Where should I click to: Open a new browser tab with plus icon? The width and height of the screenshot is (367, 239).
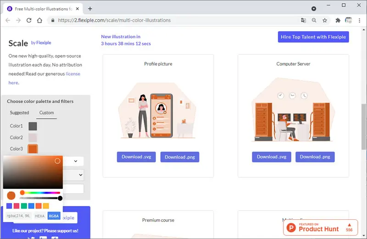point(90,9)
